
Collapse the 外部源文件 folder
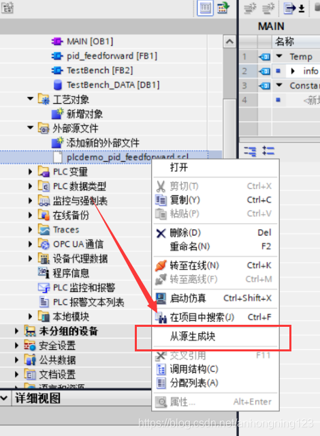coord(30,128)
